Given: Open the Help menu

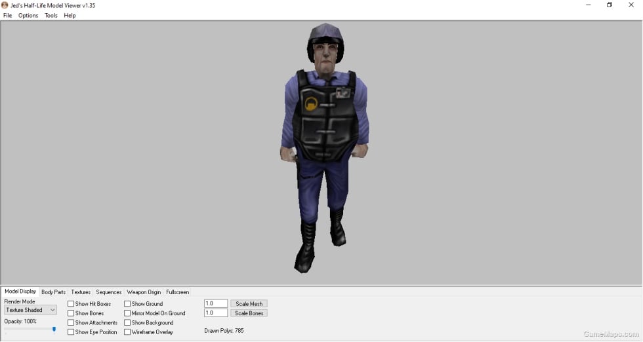Looking at the screenshot, I should pos(70,16).
